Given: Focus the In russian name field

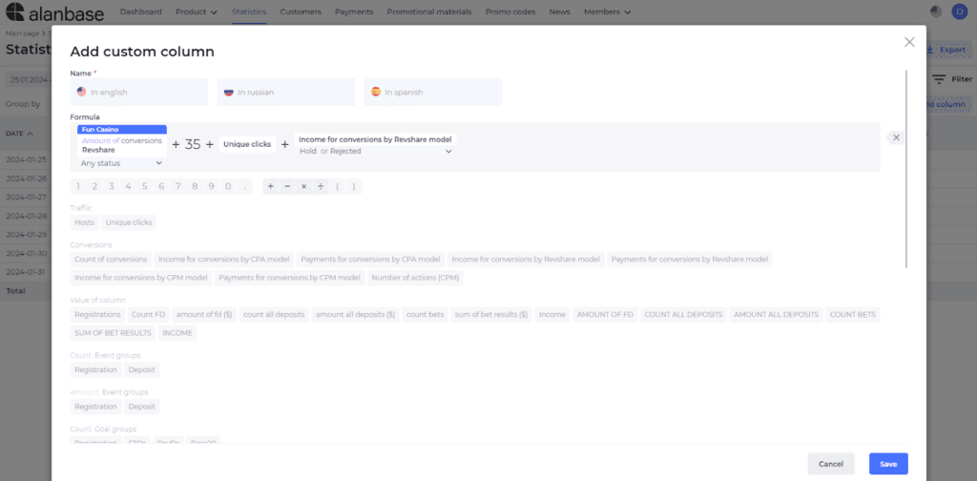Looking at the screenshot, I should point(286,93).
